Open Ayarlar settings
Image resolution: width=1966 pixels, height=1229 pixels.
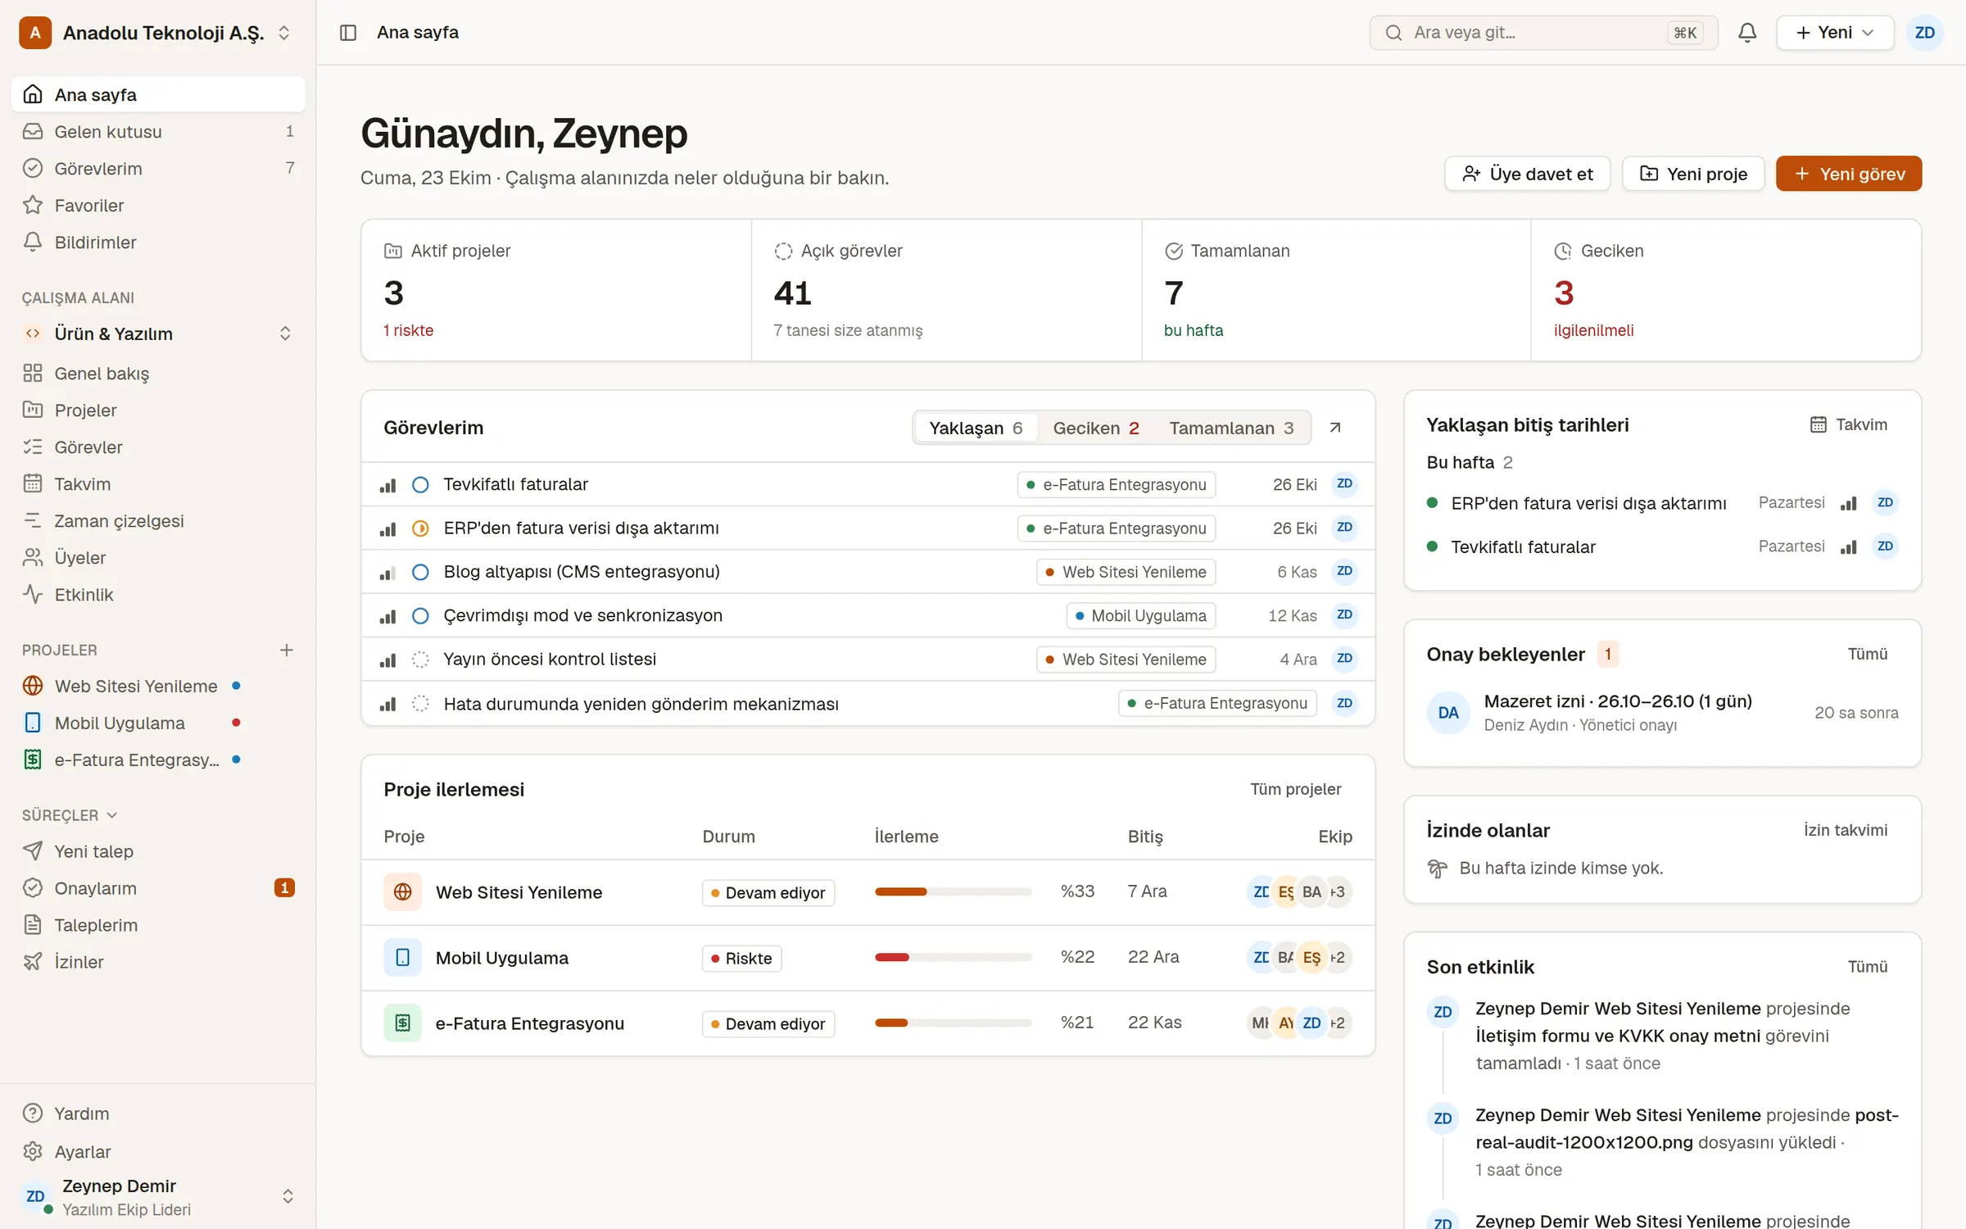(158, 1151)
